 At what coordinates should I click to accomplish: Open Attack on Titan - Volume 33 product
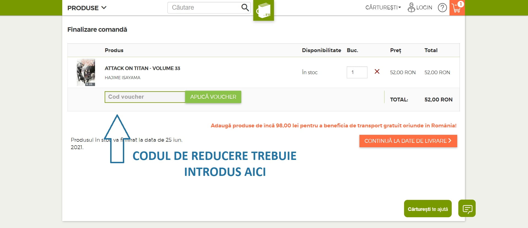[142, 68]
